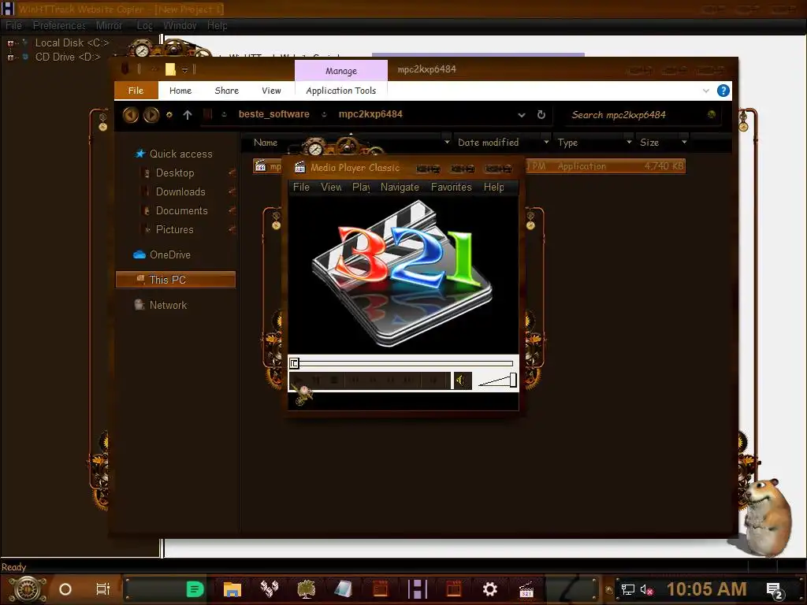The image size is (807, 605).
Task: Click the Play button in Media Player Classic
Action: [x=299, y=380]
